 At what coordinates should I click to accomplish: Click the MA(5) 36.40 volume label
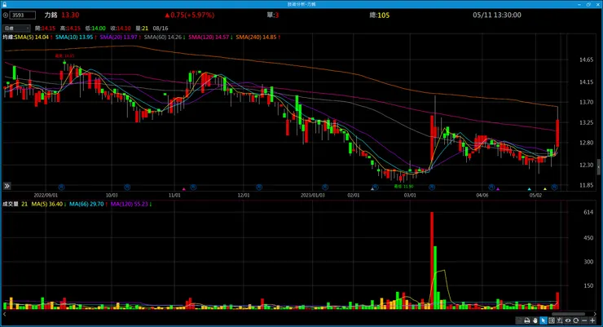point(48,204)
